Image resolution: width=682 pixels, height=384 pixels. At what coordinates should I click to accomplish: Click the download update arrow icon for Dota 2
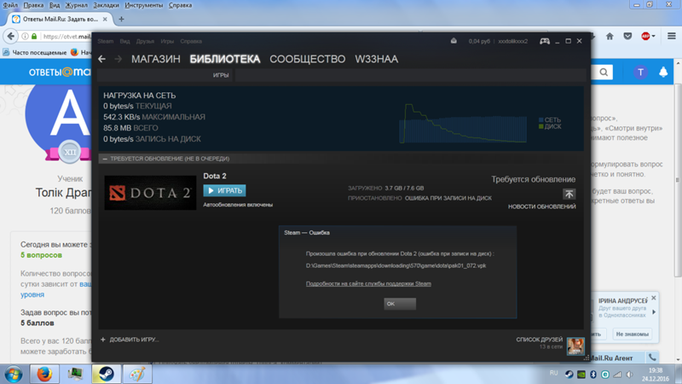click(x=569, y=194)
